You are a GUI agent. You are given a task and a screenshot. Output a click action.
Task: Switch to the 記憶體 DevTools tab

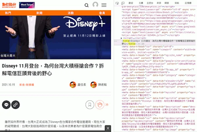coord(188,3)
